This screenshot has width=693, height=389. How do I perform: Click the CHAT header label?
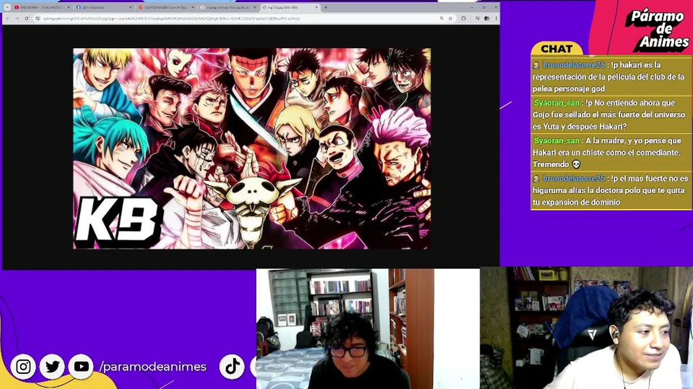[557, 49]
